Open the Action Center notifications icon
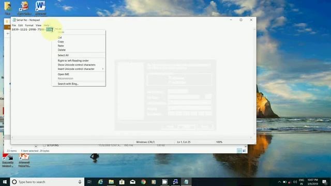 point(324,182)
